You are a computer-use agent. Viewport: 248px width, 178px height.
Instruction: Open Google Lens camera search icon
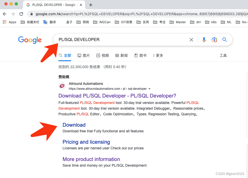(x=214, y=40)
